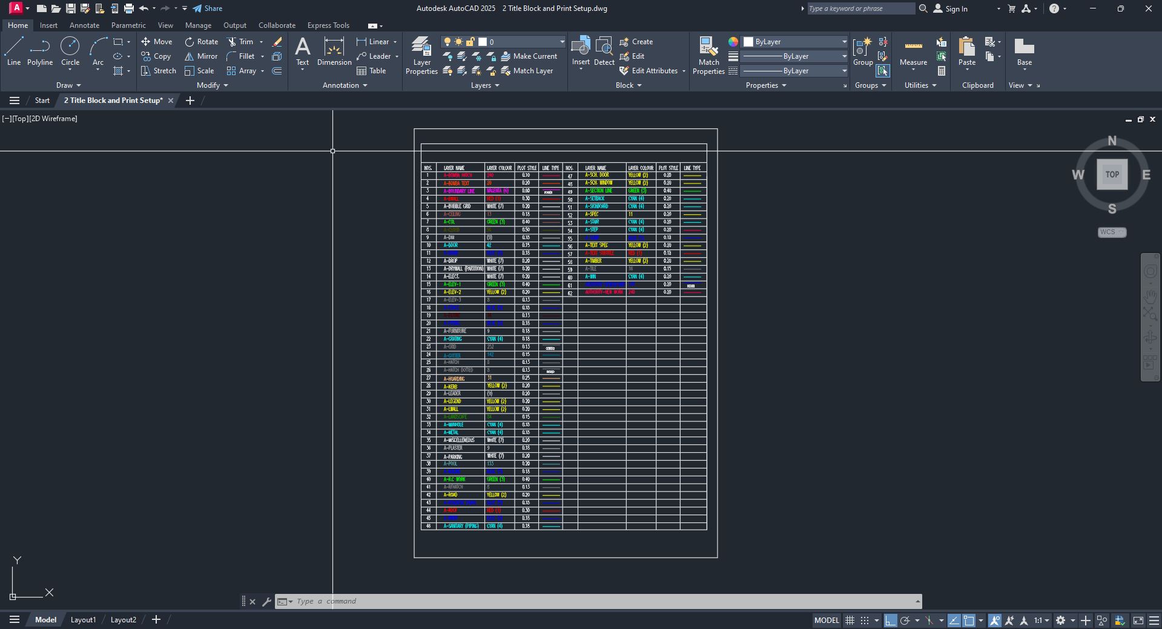
Task: Open the Insert ribbon tab
Action: tap(48, 25)
